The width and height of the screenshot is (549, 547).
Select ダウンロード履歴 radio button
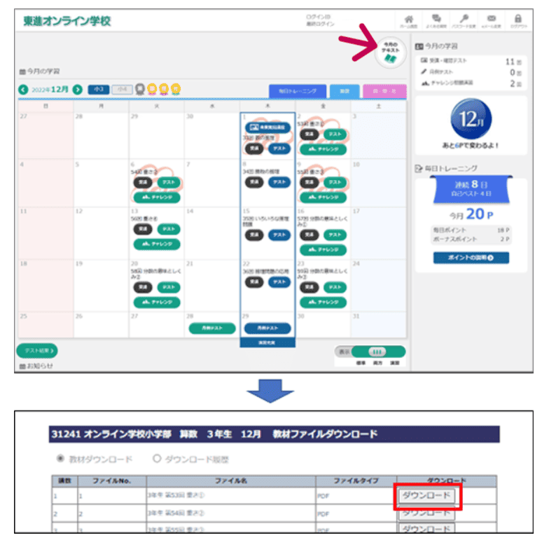(x=157, y=458)
